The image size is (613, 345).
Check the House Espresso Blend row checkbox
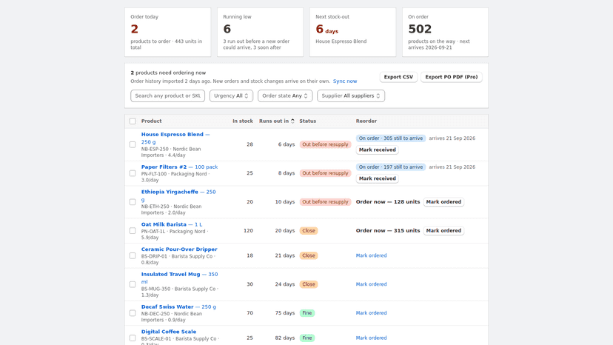click(133, 144)
